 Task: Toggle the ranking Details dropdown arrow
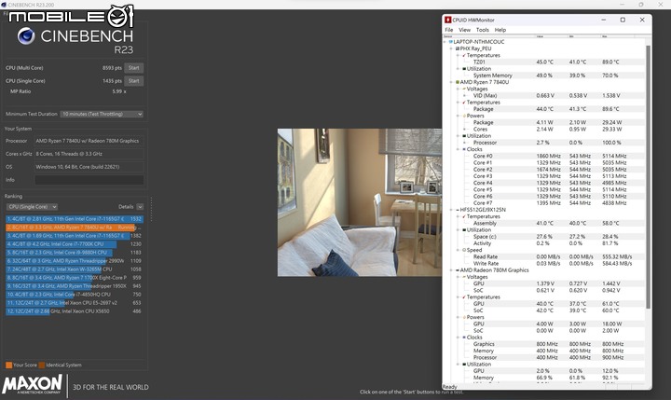coord(140,206)
